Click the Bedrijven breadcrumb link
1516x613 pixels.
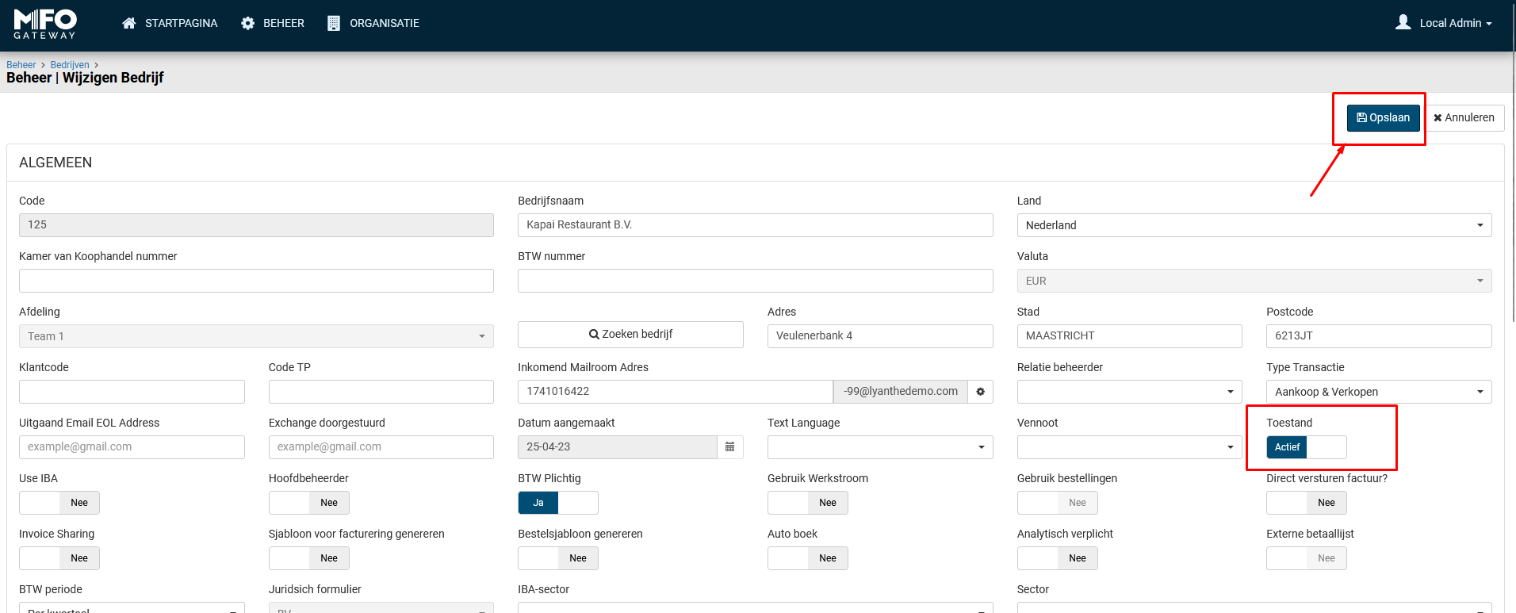pyautogui.click(x=70, y=65)
